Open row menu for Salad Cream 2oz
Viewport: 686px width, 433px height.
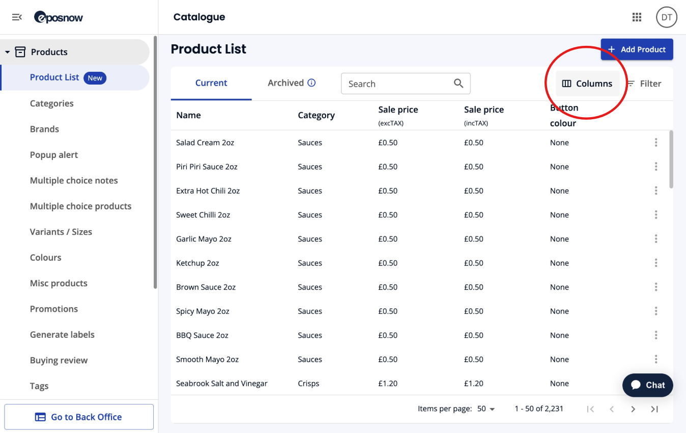click(656, 143)
